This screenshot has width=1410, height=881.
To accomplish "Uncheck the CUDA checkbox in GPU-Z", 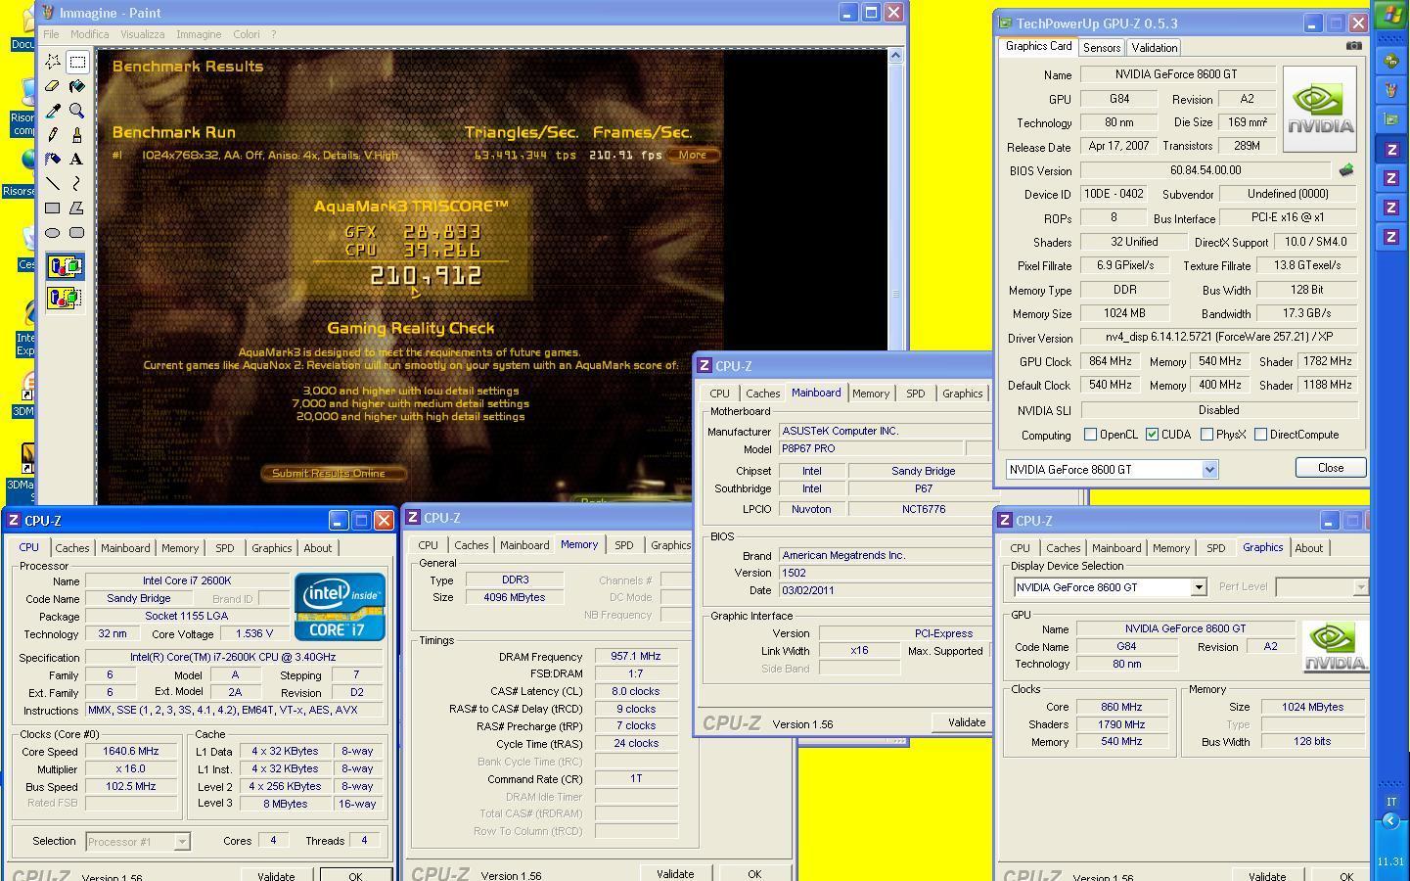I will tap(1152, 435).
